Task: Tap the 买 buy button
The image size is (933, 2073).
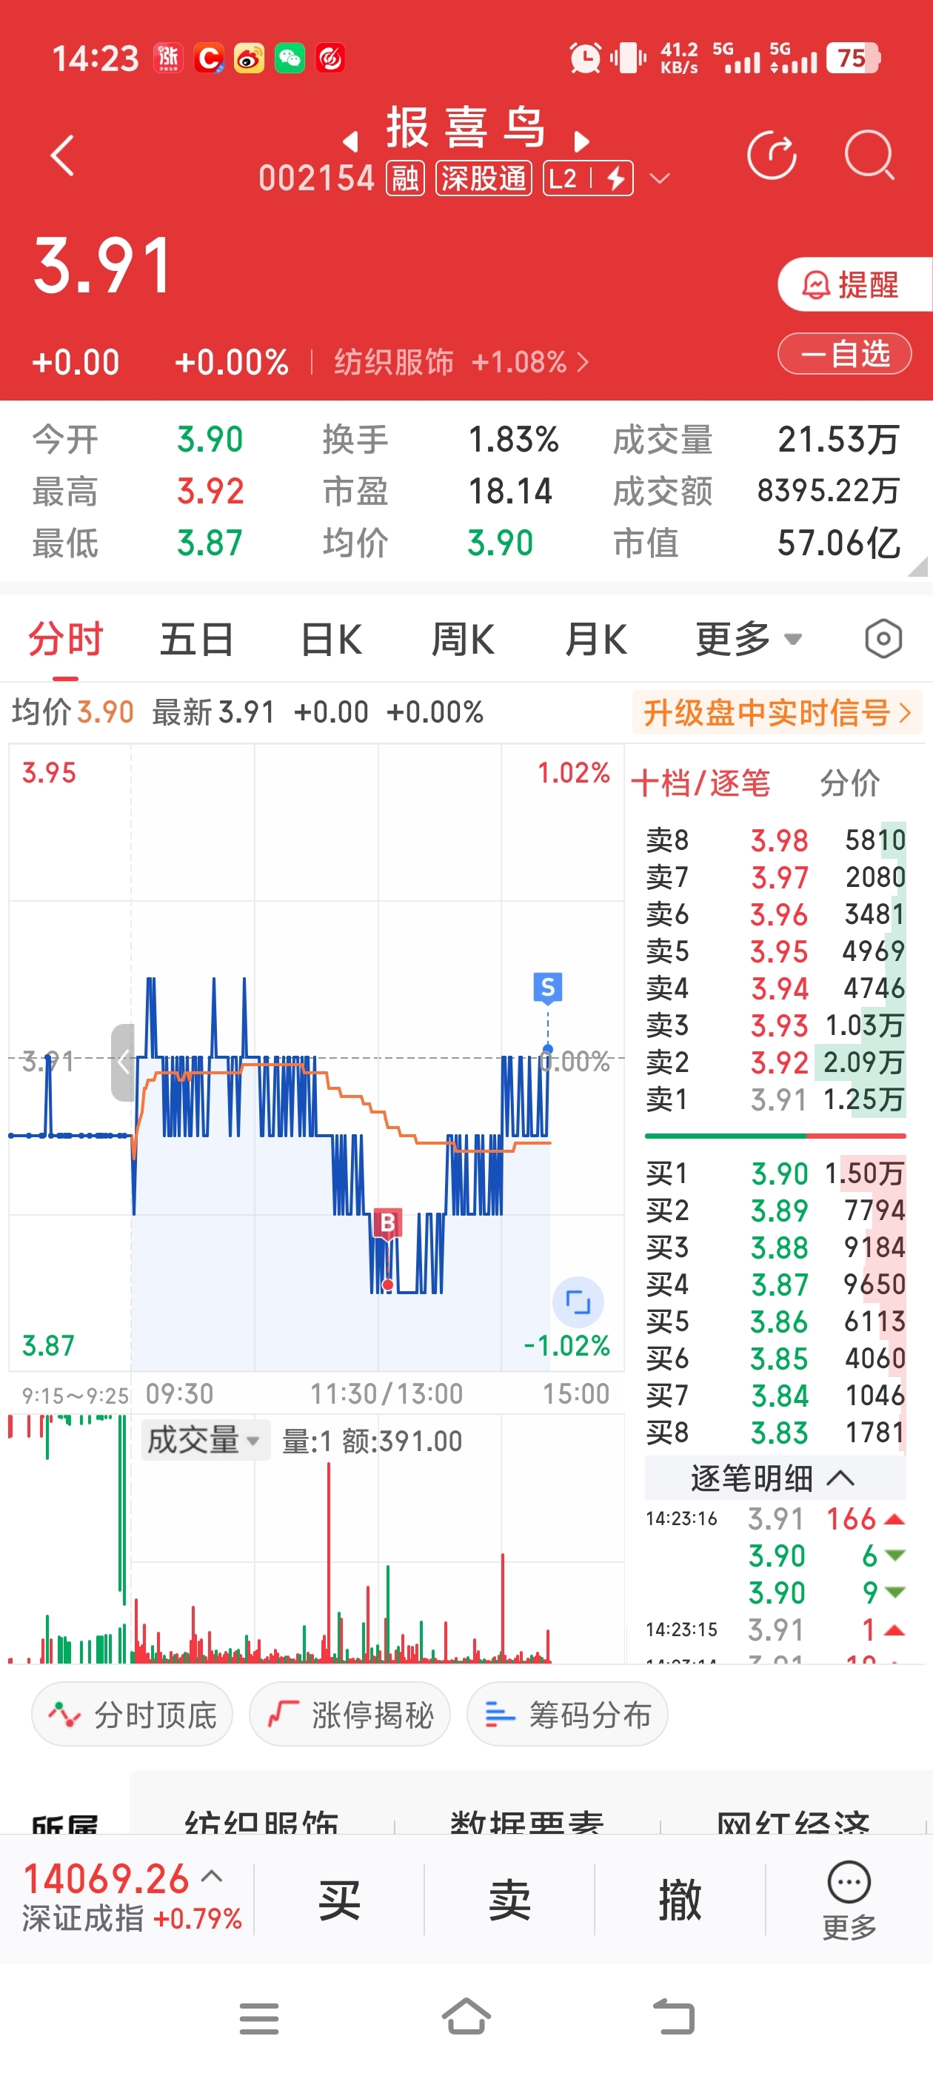Action: point(339,1900)
